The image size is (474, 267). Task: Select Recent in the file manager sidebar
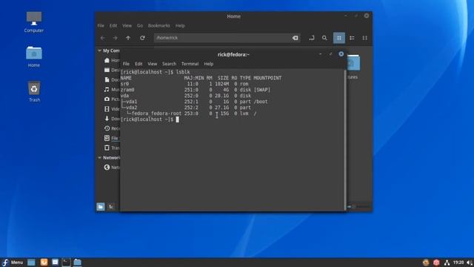[112, 128]
